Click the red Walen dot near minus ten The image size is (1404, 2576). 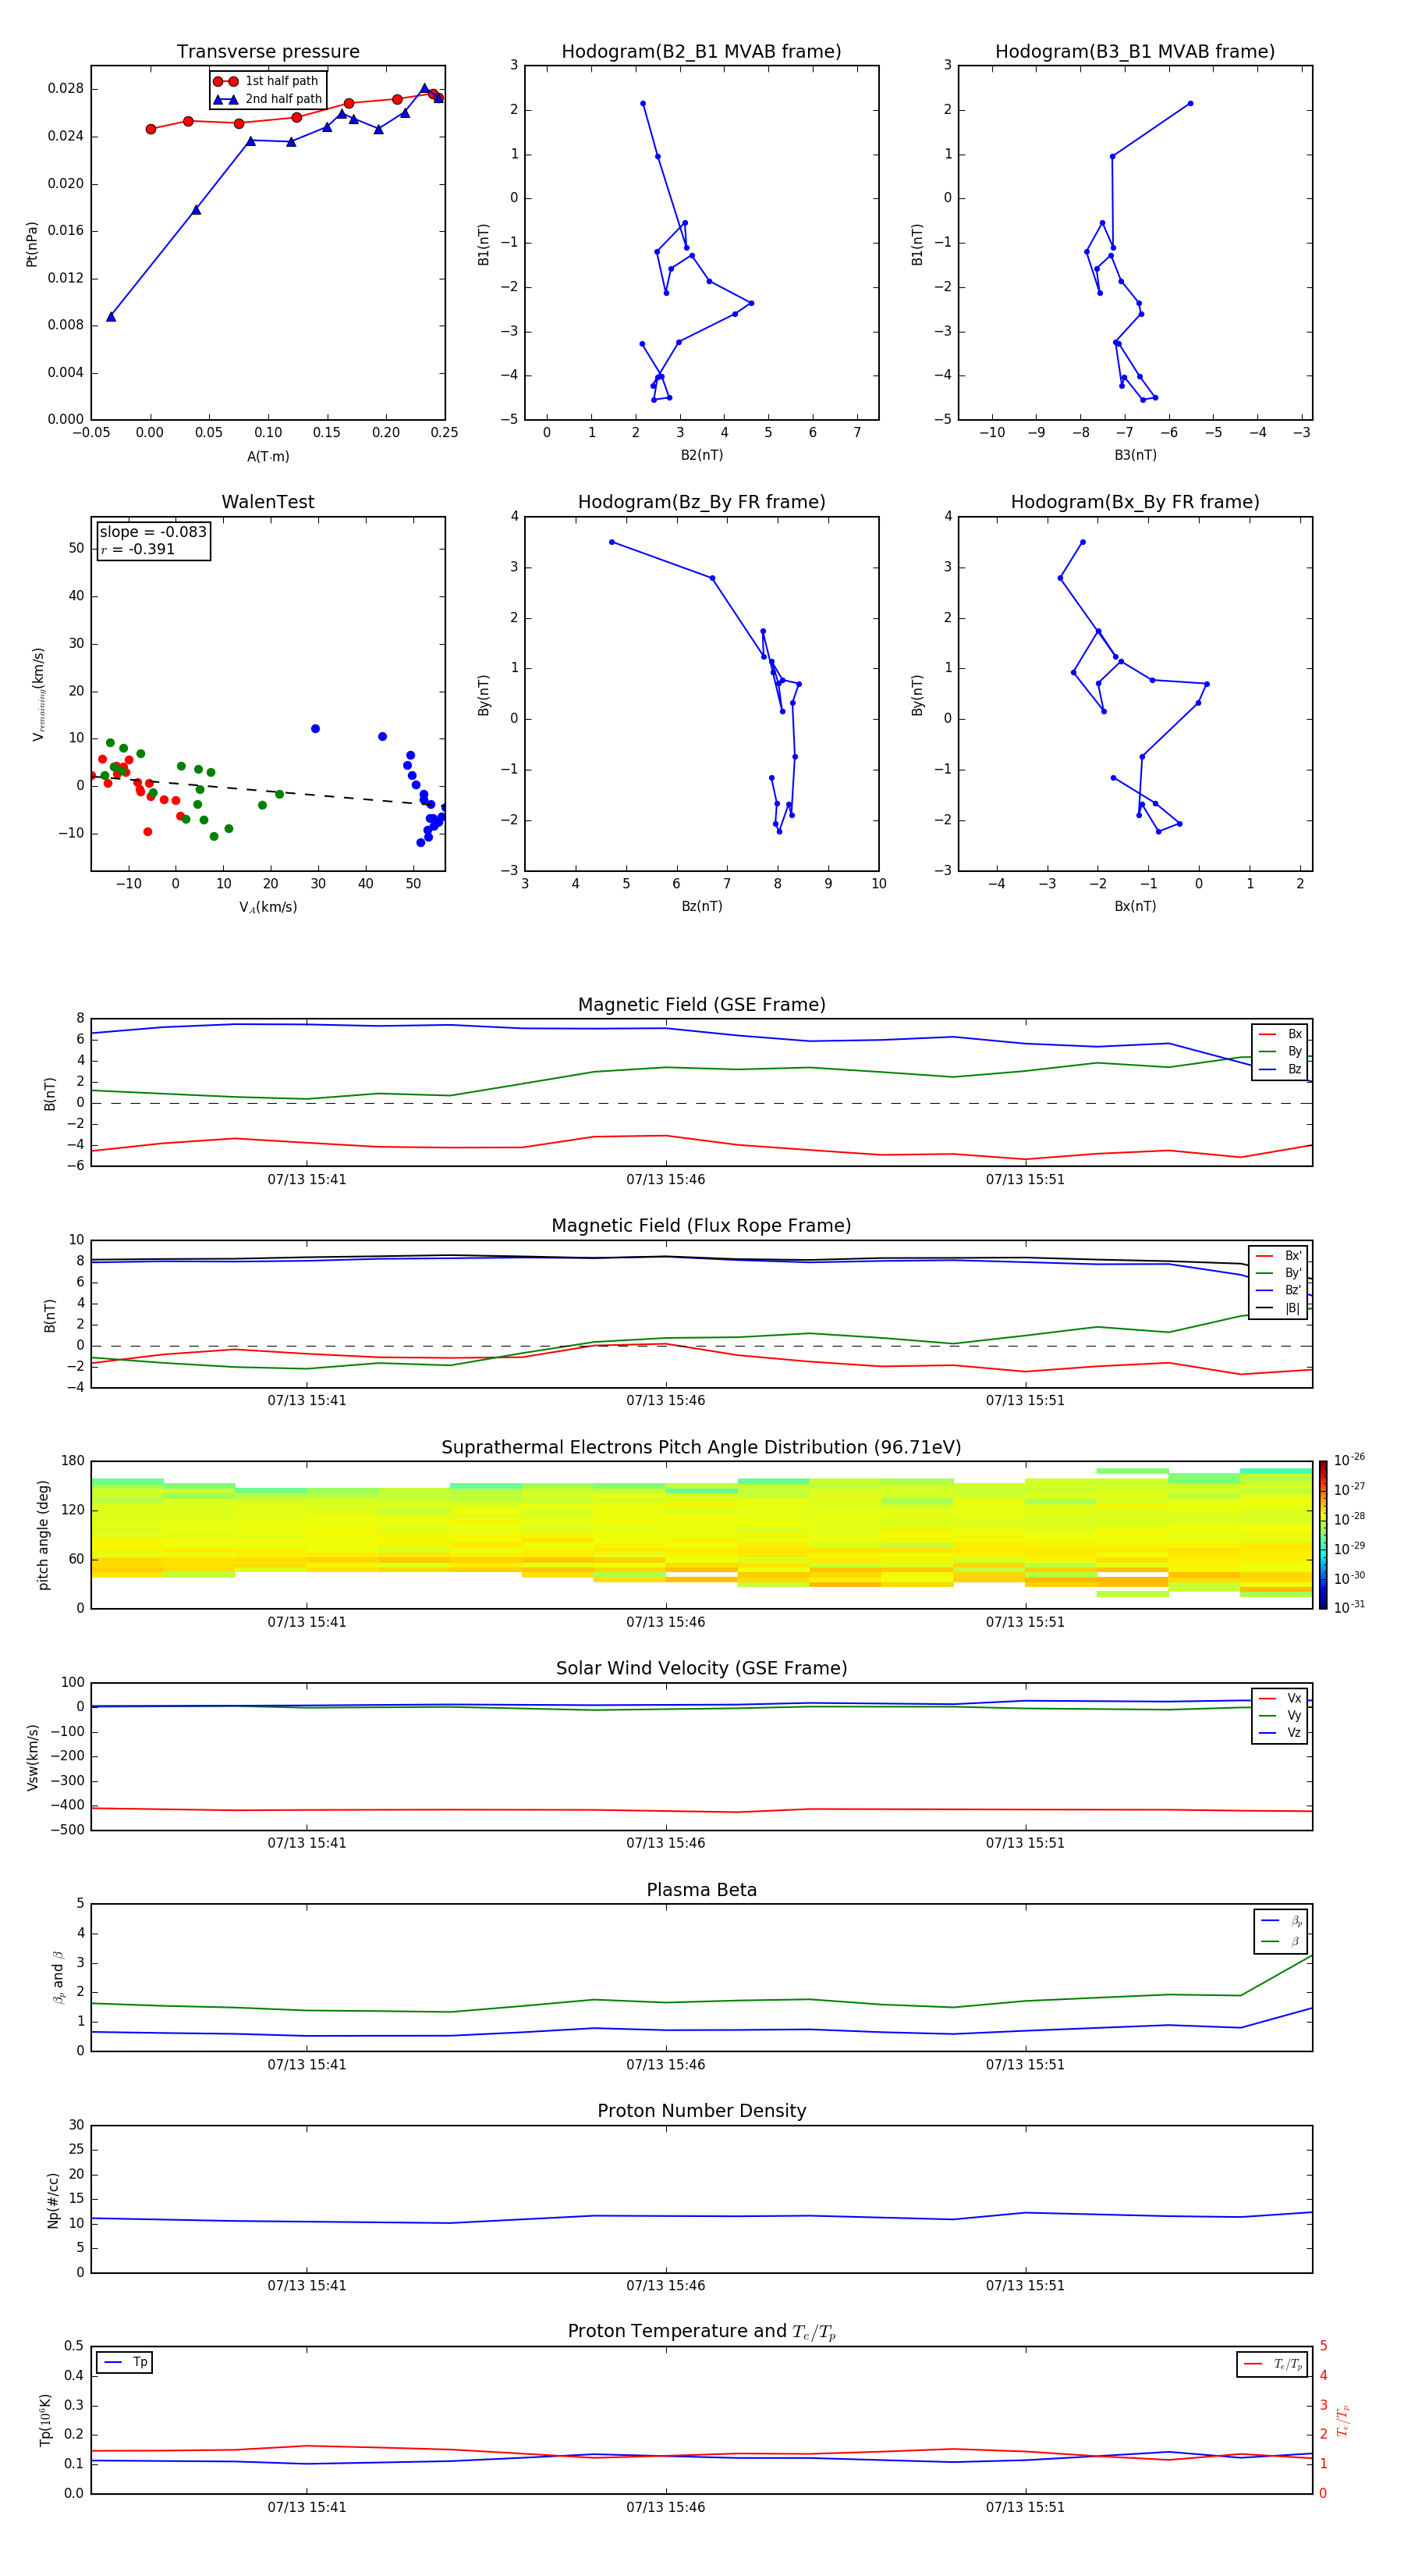coord(147,832)
